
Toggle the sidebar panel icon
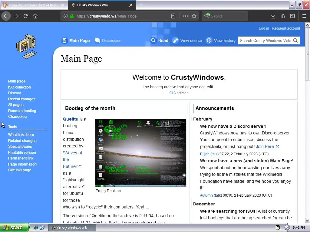[x=292, y=16]
